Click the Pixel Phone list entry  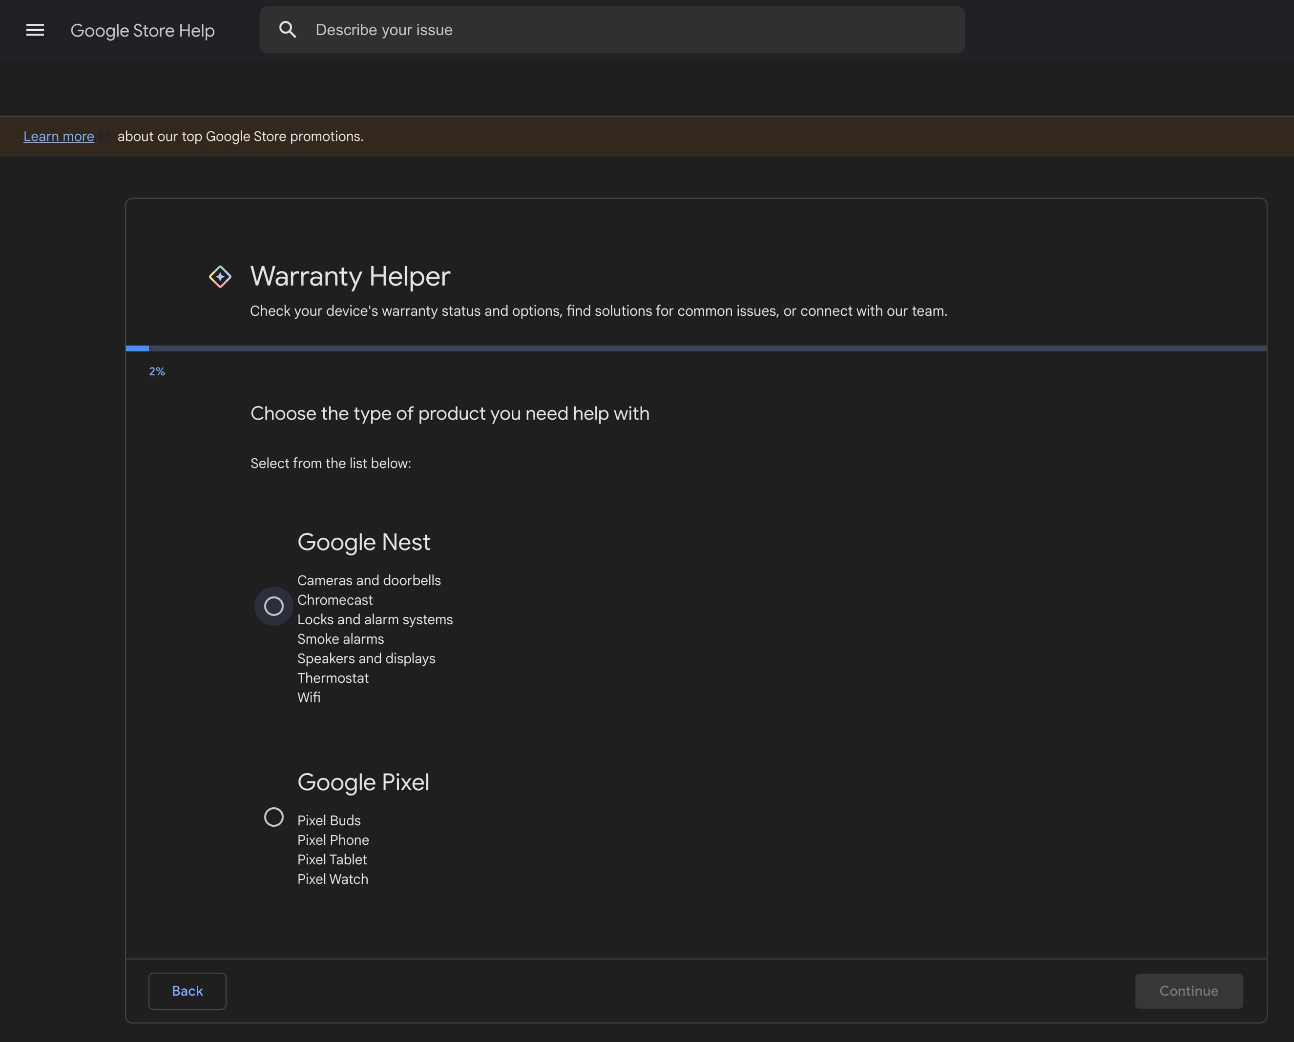point(333,840)
